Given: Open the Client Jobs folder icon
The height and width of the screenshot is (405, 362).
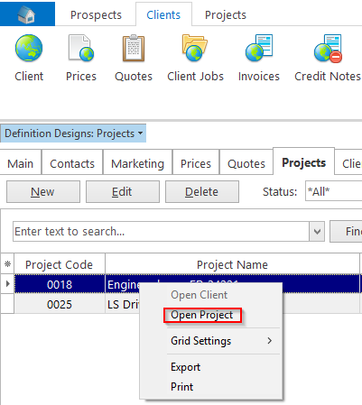Looking at the screenshot, I should 195,48.
